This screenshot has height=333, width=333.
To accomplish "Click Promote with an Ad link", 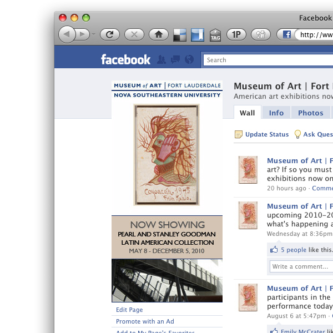I will (145, 321).
